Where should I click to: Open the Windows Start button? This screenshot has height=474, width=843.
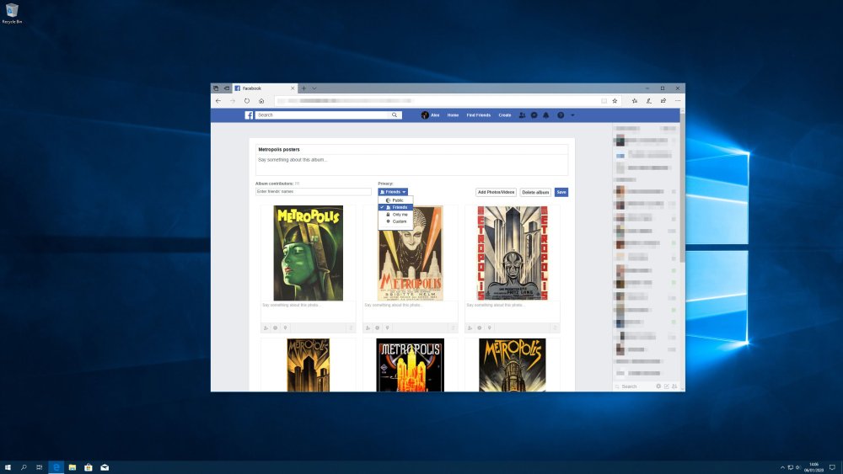(8, 467)
